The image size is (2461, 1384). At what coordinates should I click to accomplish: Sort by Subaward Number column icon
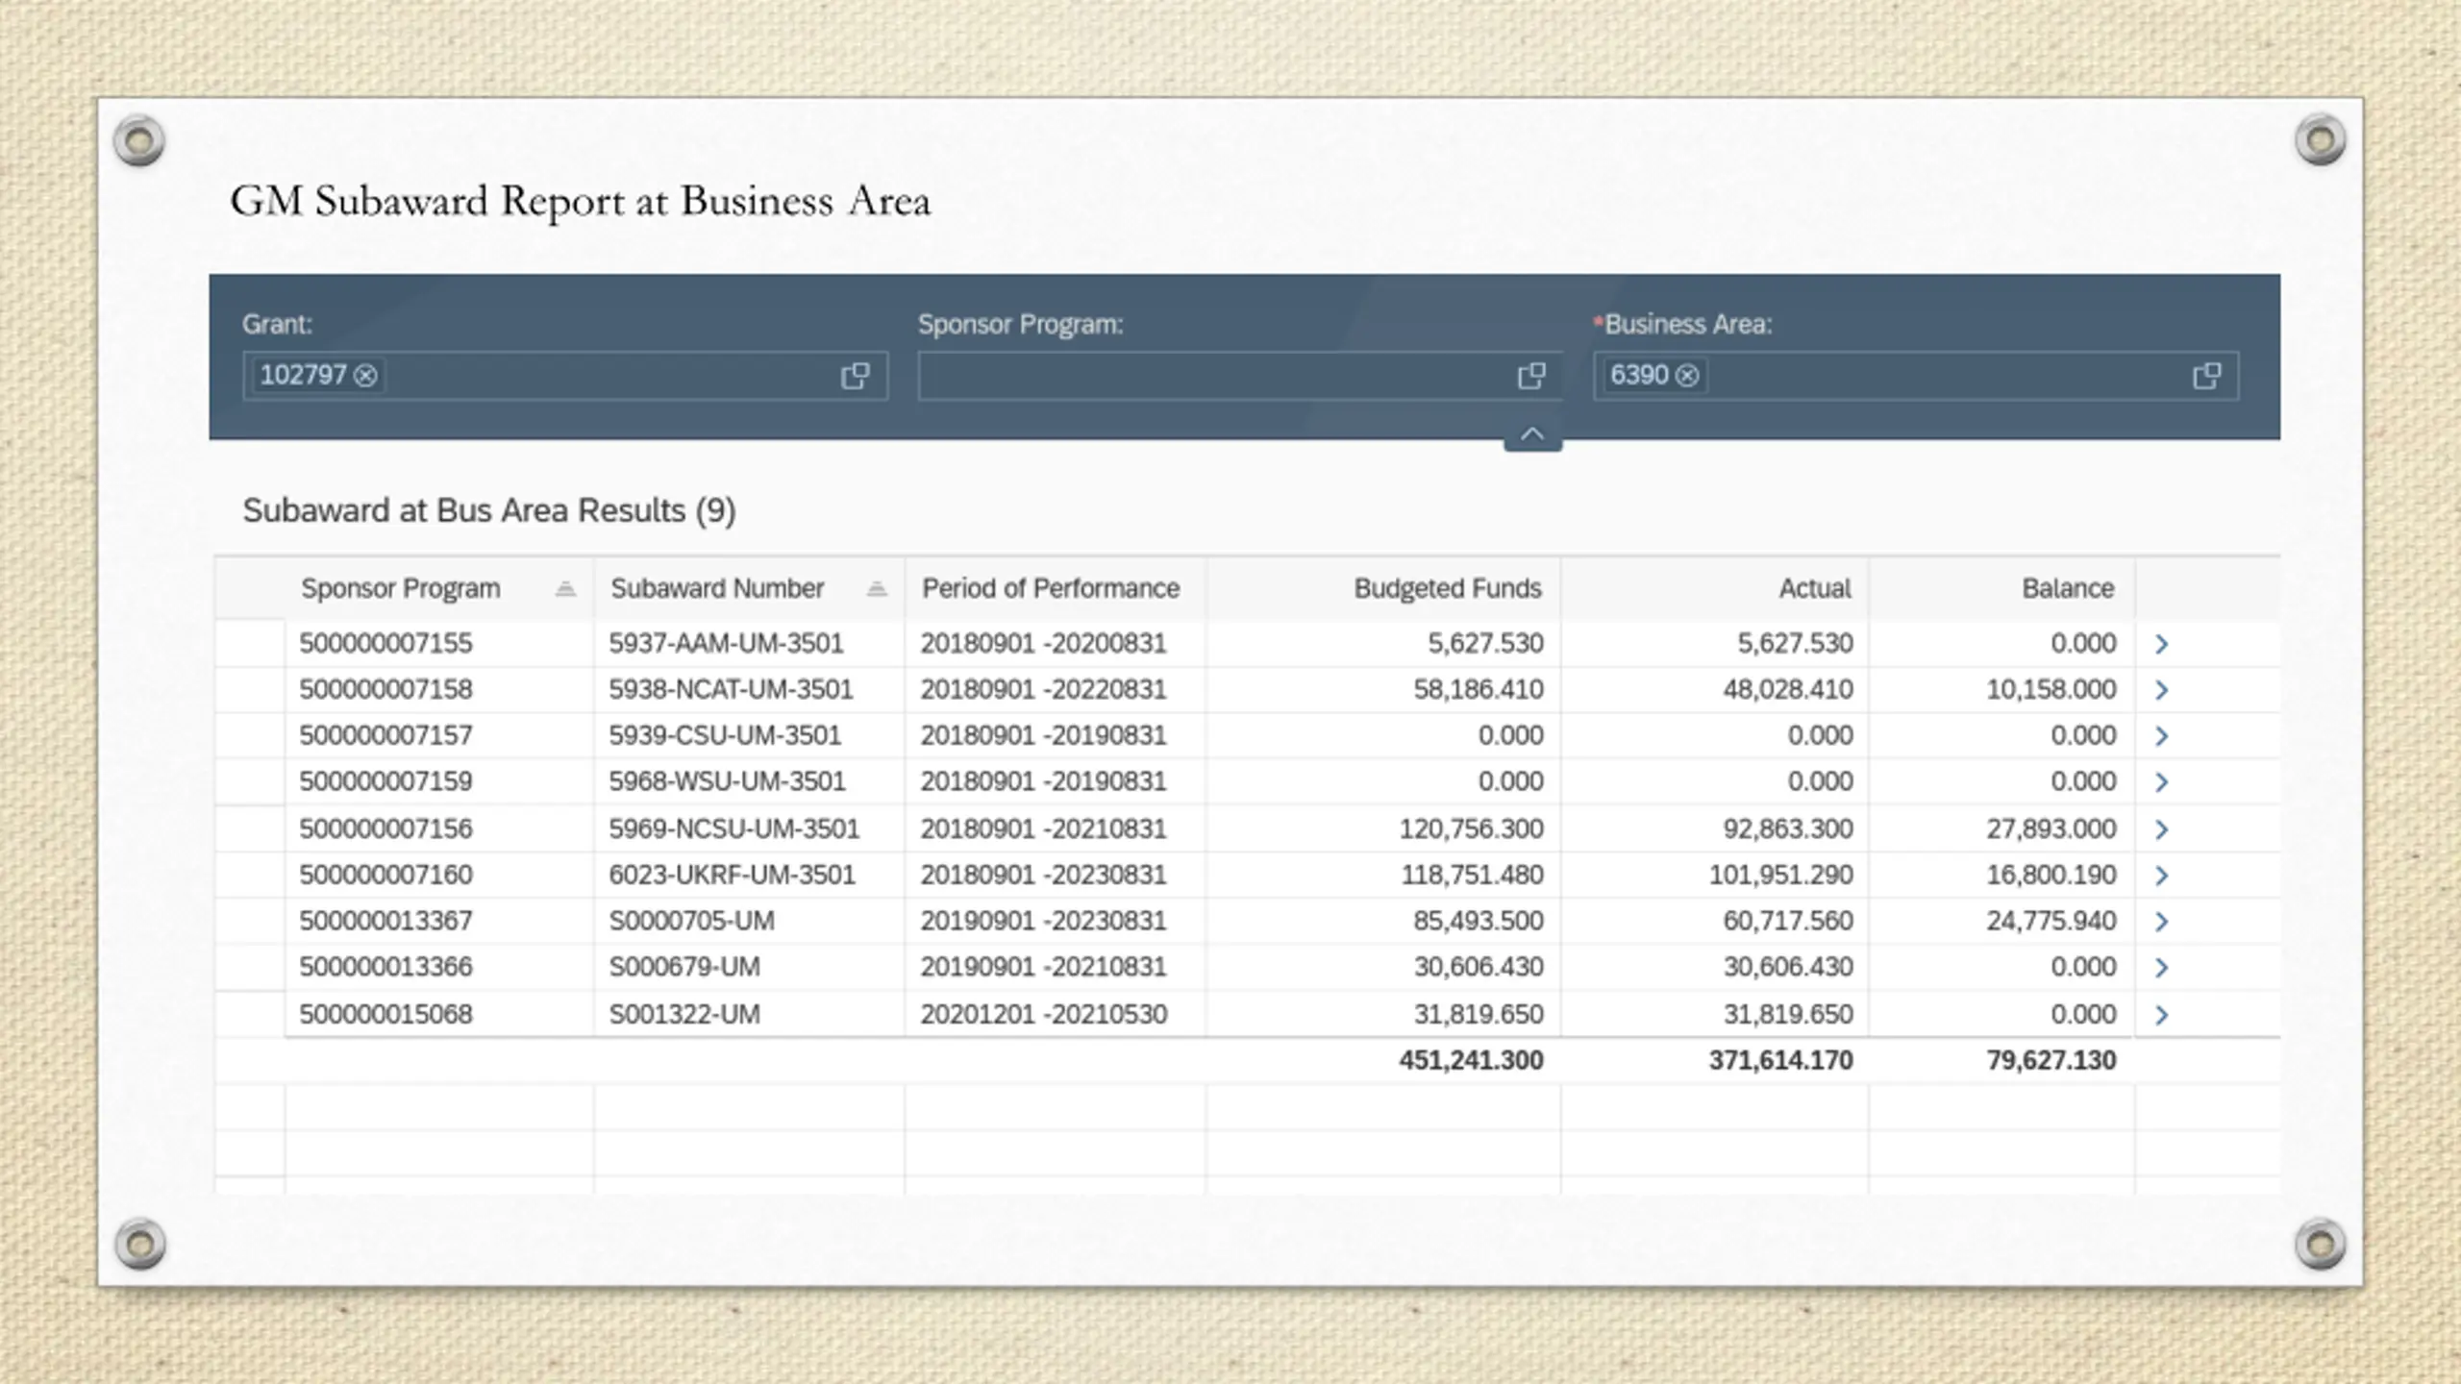pyautogui.click(x=876, y=589)
